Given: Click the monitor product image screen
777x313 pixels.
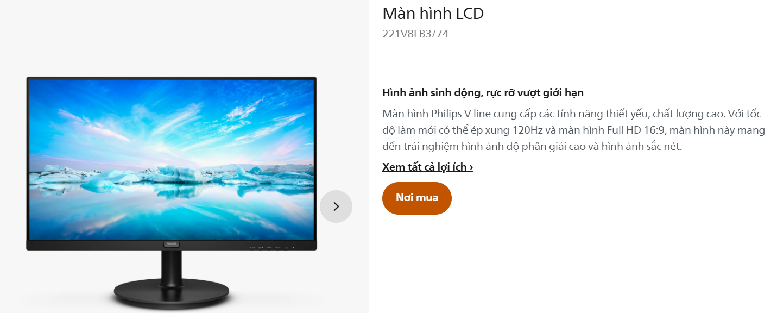Looking at the screenshot, I should [172, 160].
